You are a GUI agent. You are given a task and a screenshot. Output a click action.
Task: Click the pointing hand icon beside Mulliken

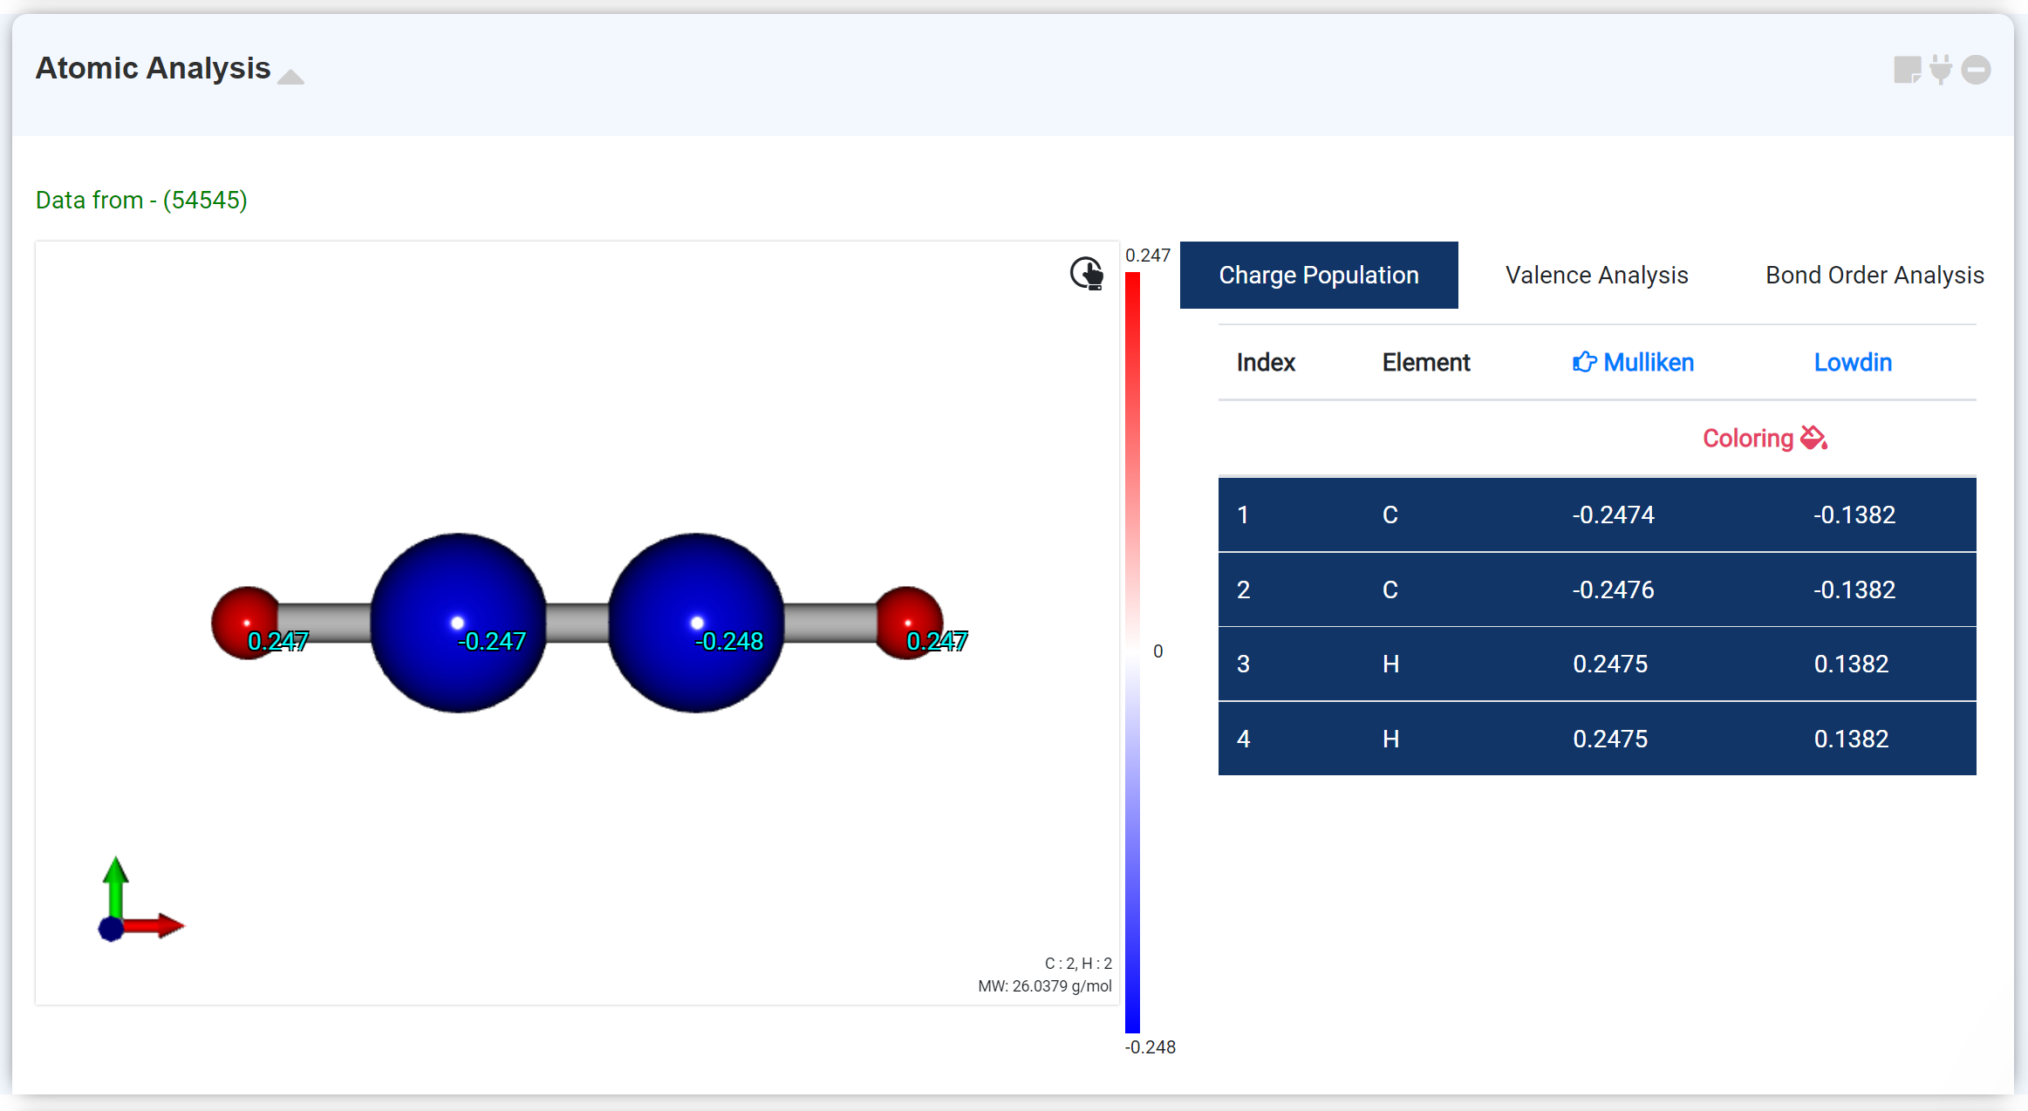1584,362
